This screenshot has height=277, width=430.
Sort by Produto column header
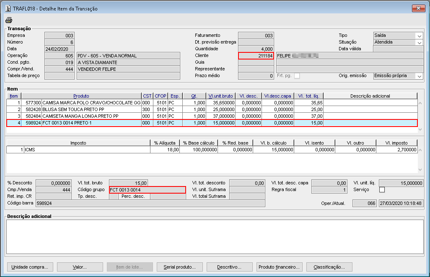click(81, 96)
